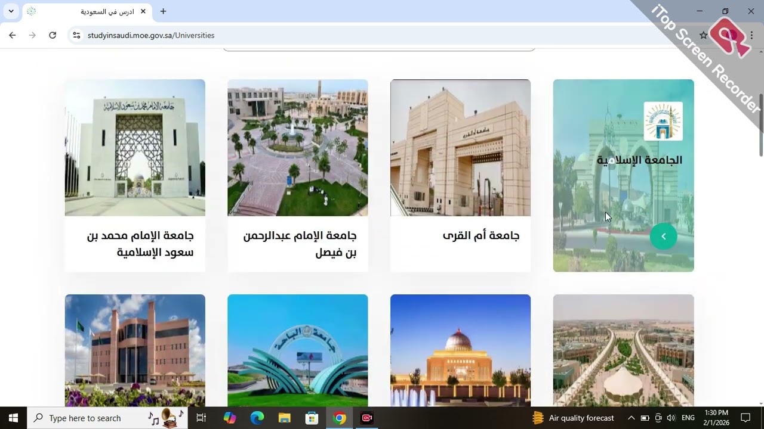Click the title جامعة الإمام عبدالرحمن بن فيصل
This screenshot has width=764, height=429.
(x=300, y=244)
